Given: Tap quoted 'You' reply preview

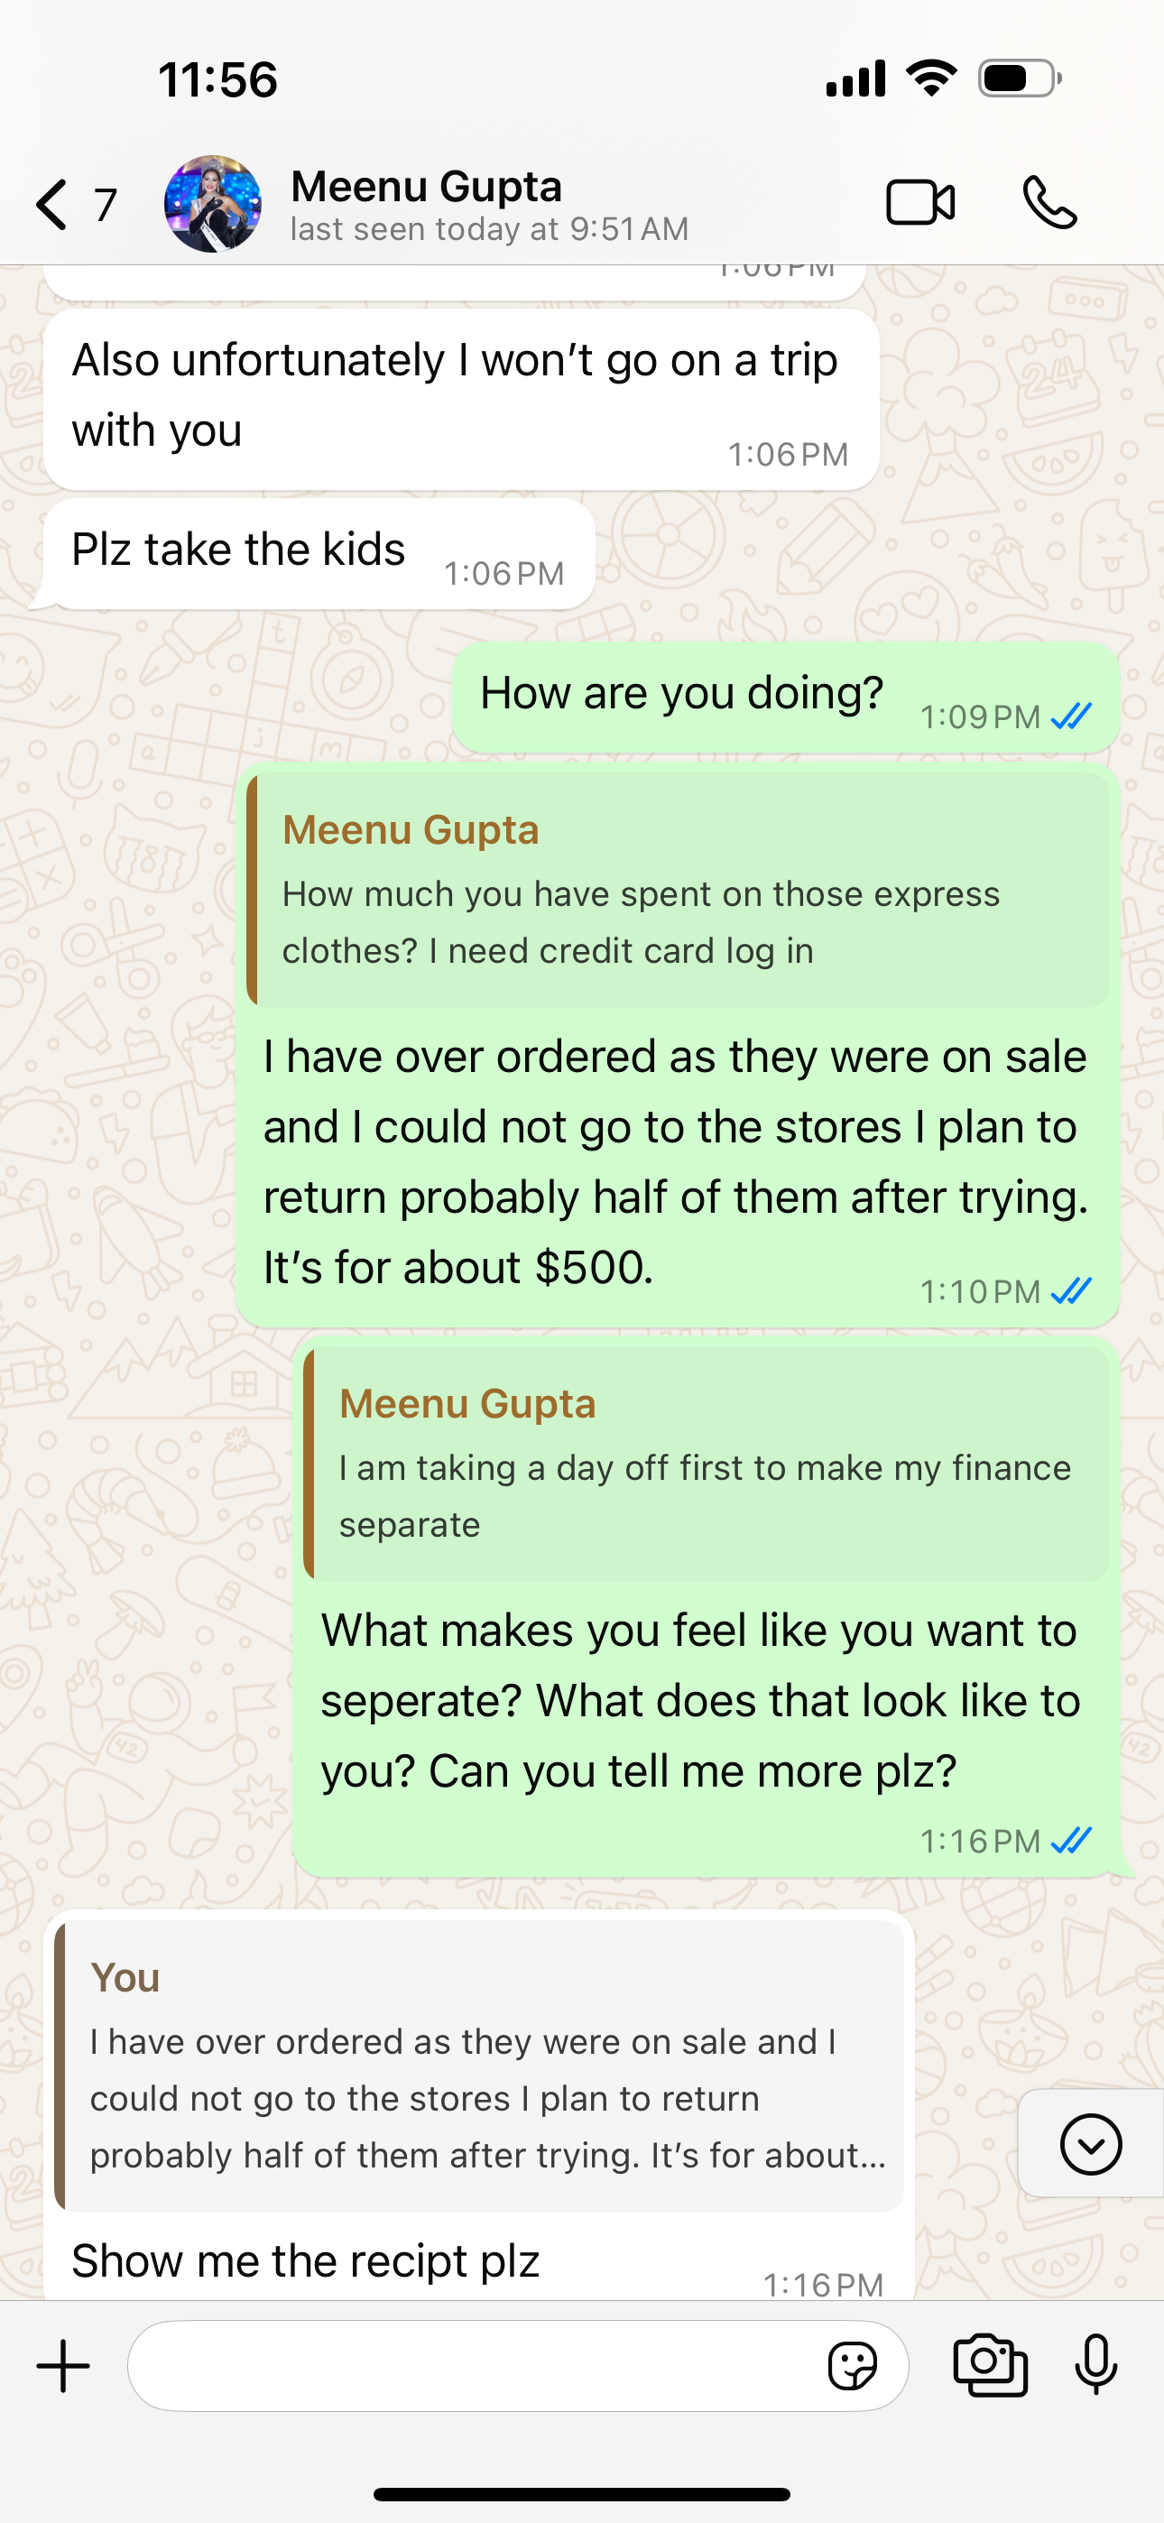Looking at the screenshot, I should (x=479, y=2066).
